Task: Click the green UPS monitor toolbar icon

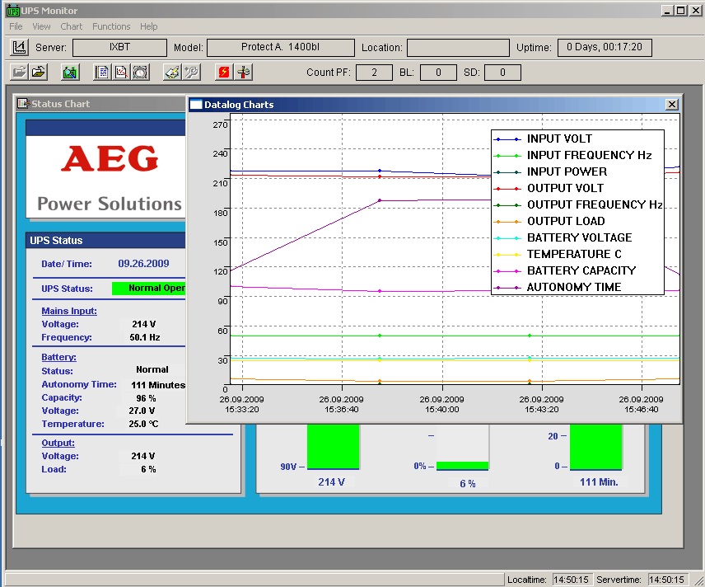Action: point(70,73)
